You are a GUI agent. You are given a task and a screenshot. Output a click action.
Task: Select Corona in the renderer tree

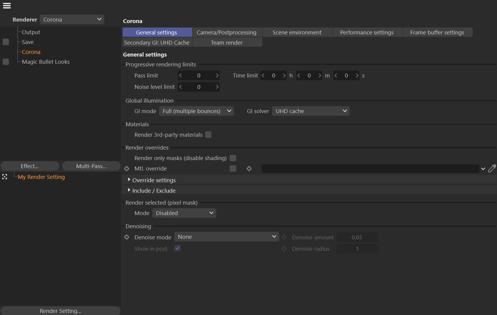click(31, 52)
